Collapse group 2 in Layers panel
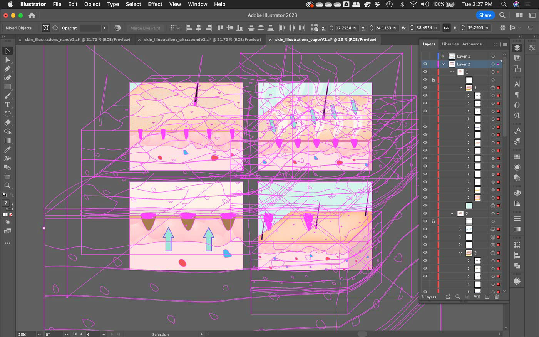 pyautogui.click(x=452, y=213)
